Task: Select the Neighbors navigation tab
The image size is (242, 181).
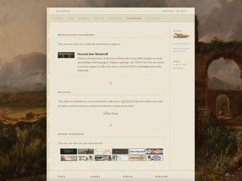Action: click(x=134, y=18)
